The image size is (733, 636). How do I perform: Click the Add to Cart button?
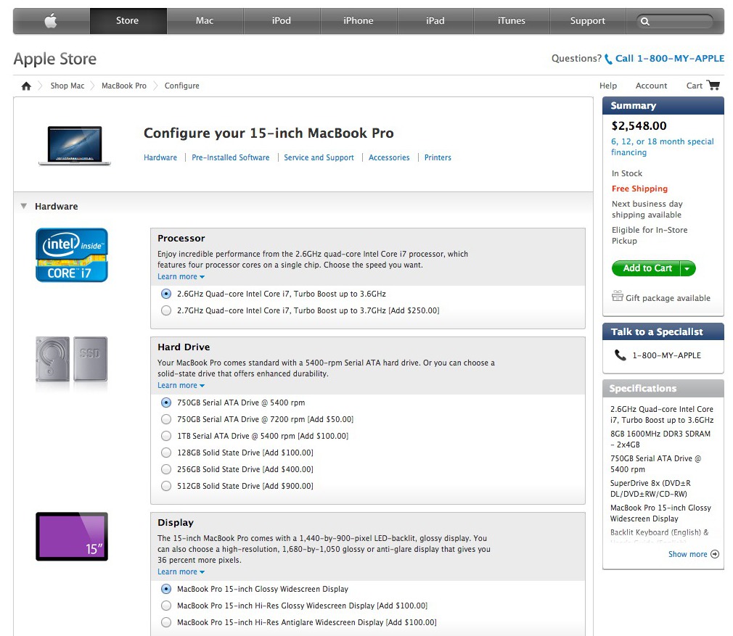pos(647,268)
